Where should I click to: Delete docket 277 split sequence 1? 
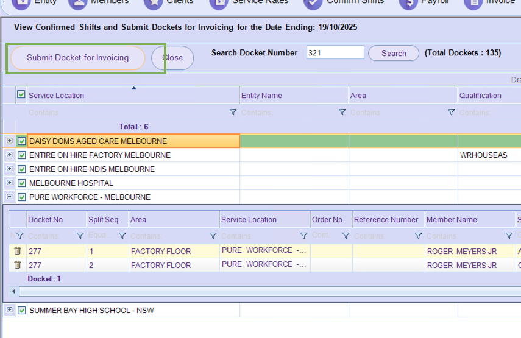(17, 251)
